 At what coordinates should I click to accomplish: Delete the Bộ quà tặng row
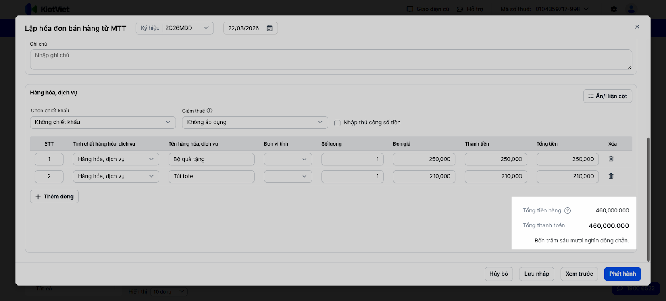coord(611,159)
